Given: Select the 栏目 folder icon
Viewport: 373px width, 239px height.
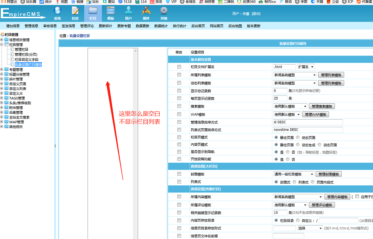Looking at the screenshot, I should [x=93, y=11].
